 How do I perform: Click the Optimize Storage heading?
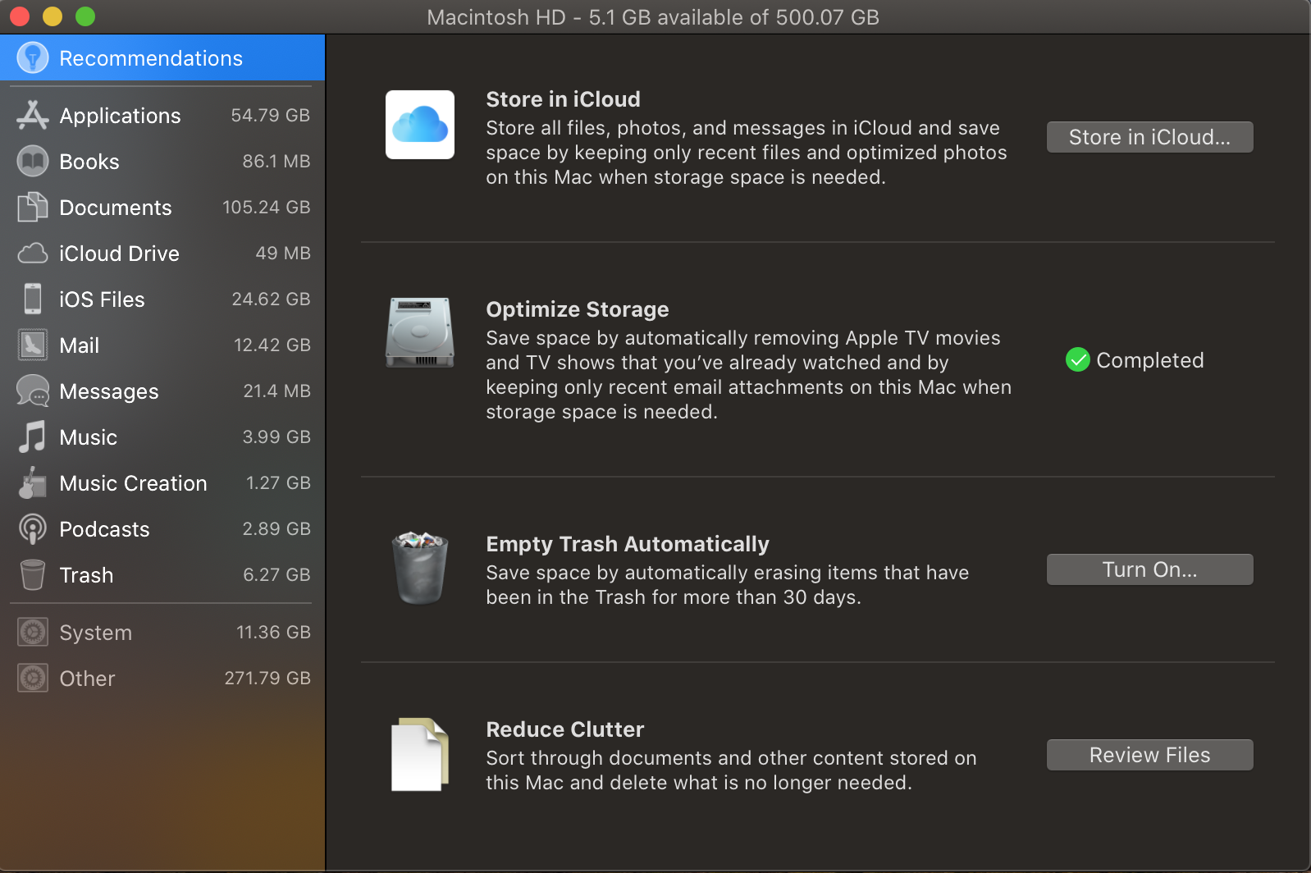(578, 309)
